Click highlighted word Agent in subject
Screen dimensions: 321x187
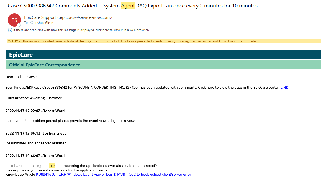pyautogui.click(x=128, y=6)
